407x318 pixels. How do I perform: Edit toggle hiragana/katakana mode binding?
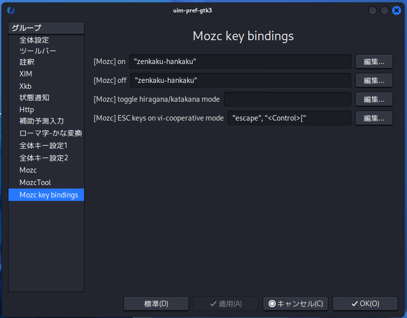[x=374, y=99]
